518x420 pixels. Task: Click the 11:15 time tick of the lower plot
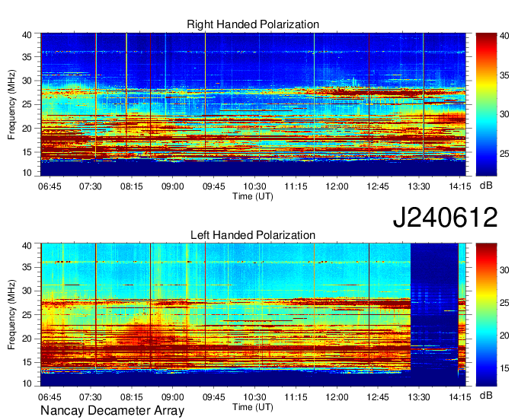[x=296, y=397]
